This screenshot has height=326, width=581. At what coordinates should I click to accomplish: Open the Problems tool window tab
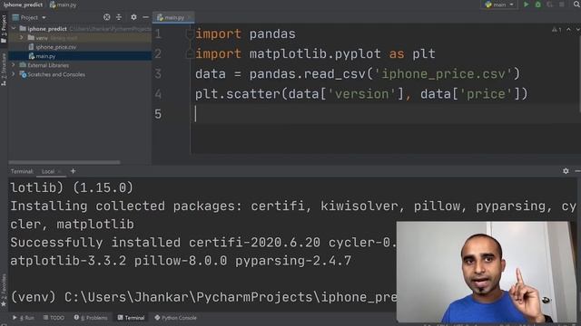pyautogui.click(x=91, y=318)
